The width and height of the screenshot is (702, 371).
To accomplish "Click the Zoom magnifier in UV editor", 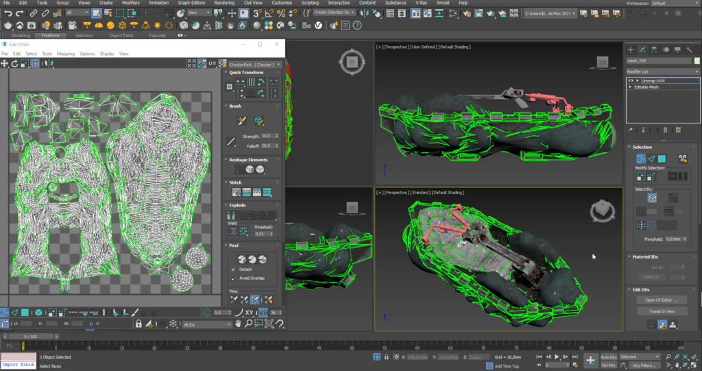I will pos(248,324).
